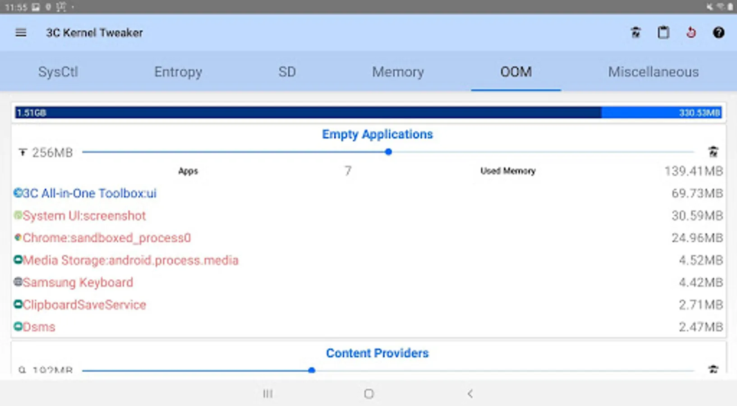Click the 3C All-in-One Toolbox app icon
Viewport: 737px width, 406px height.
point(18,193)
